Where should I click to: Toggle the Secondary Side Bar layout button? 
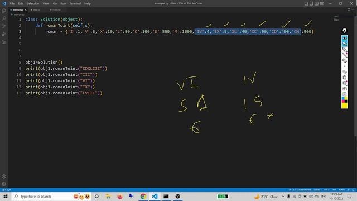pyautogui.click(x=317, y=3)
